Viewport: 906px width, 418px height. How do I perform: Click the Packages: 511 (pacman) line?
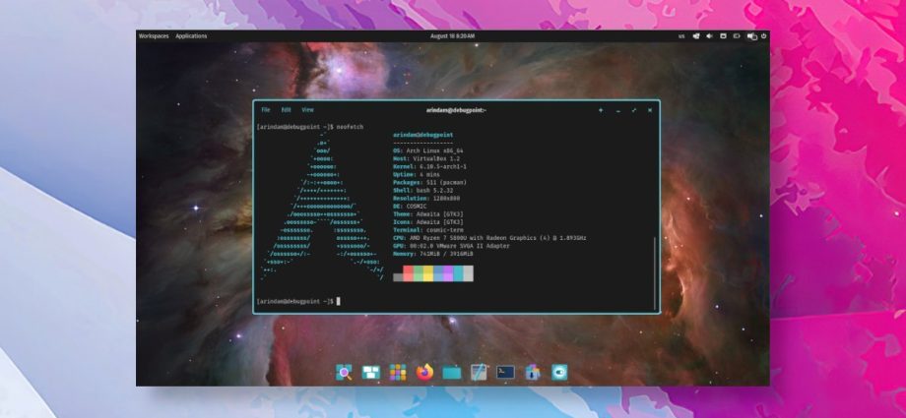(430, 182)
